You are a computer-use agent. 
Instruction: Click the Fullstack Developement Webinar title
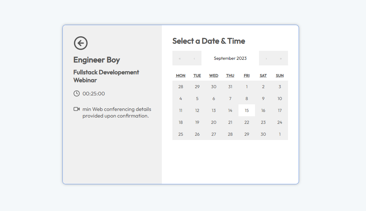(106, 76)
